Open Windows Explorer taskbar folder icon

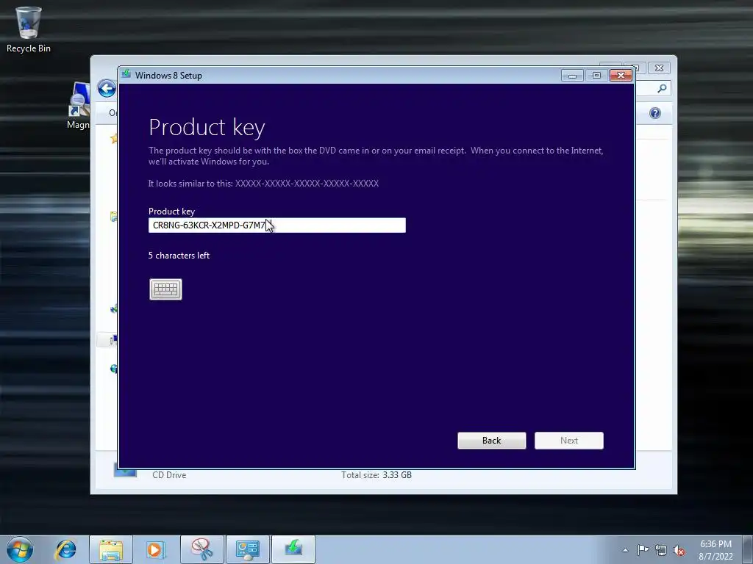[x=111, y=549]
